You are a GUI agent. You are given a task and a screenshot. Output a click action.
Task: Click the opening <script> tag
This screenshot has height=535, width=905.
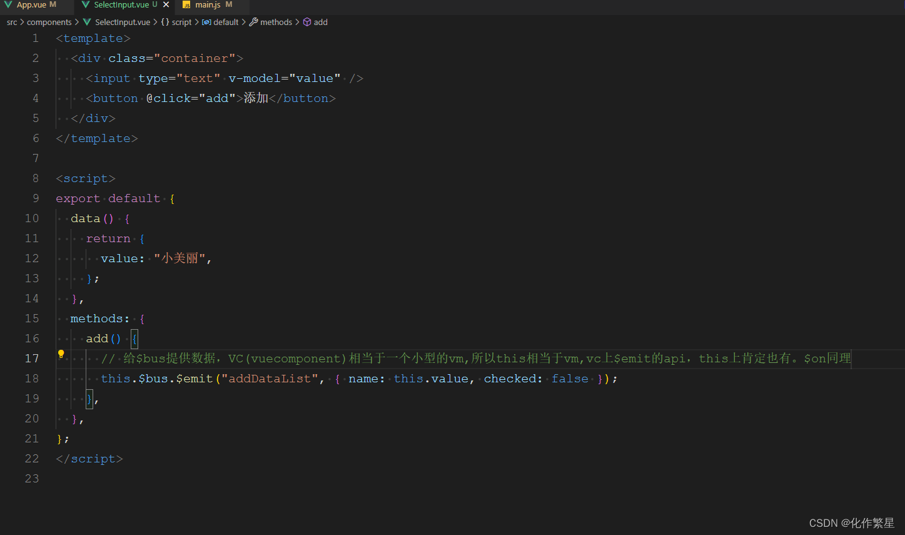click(86, 178)
